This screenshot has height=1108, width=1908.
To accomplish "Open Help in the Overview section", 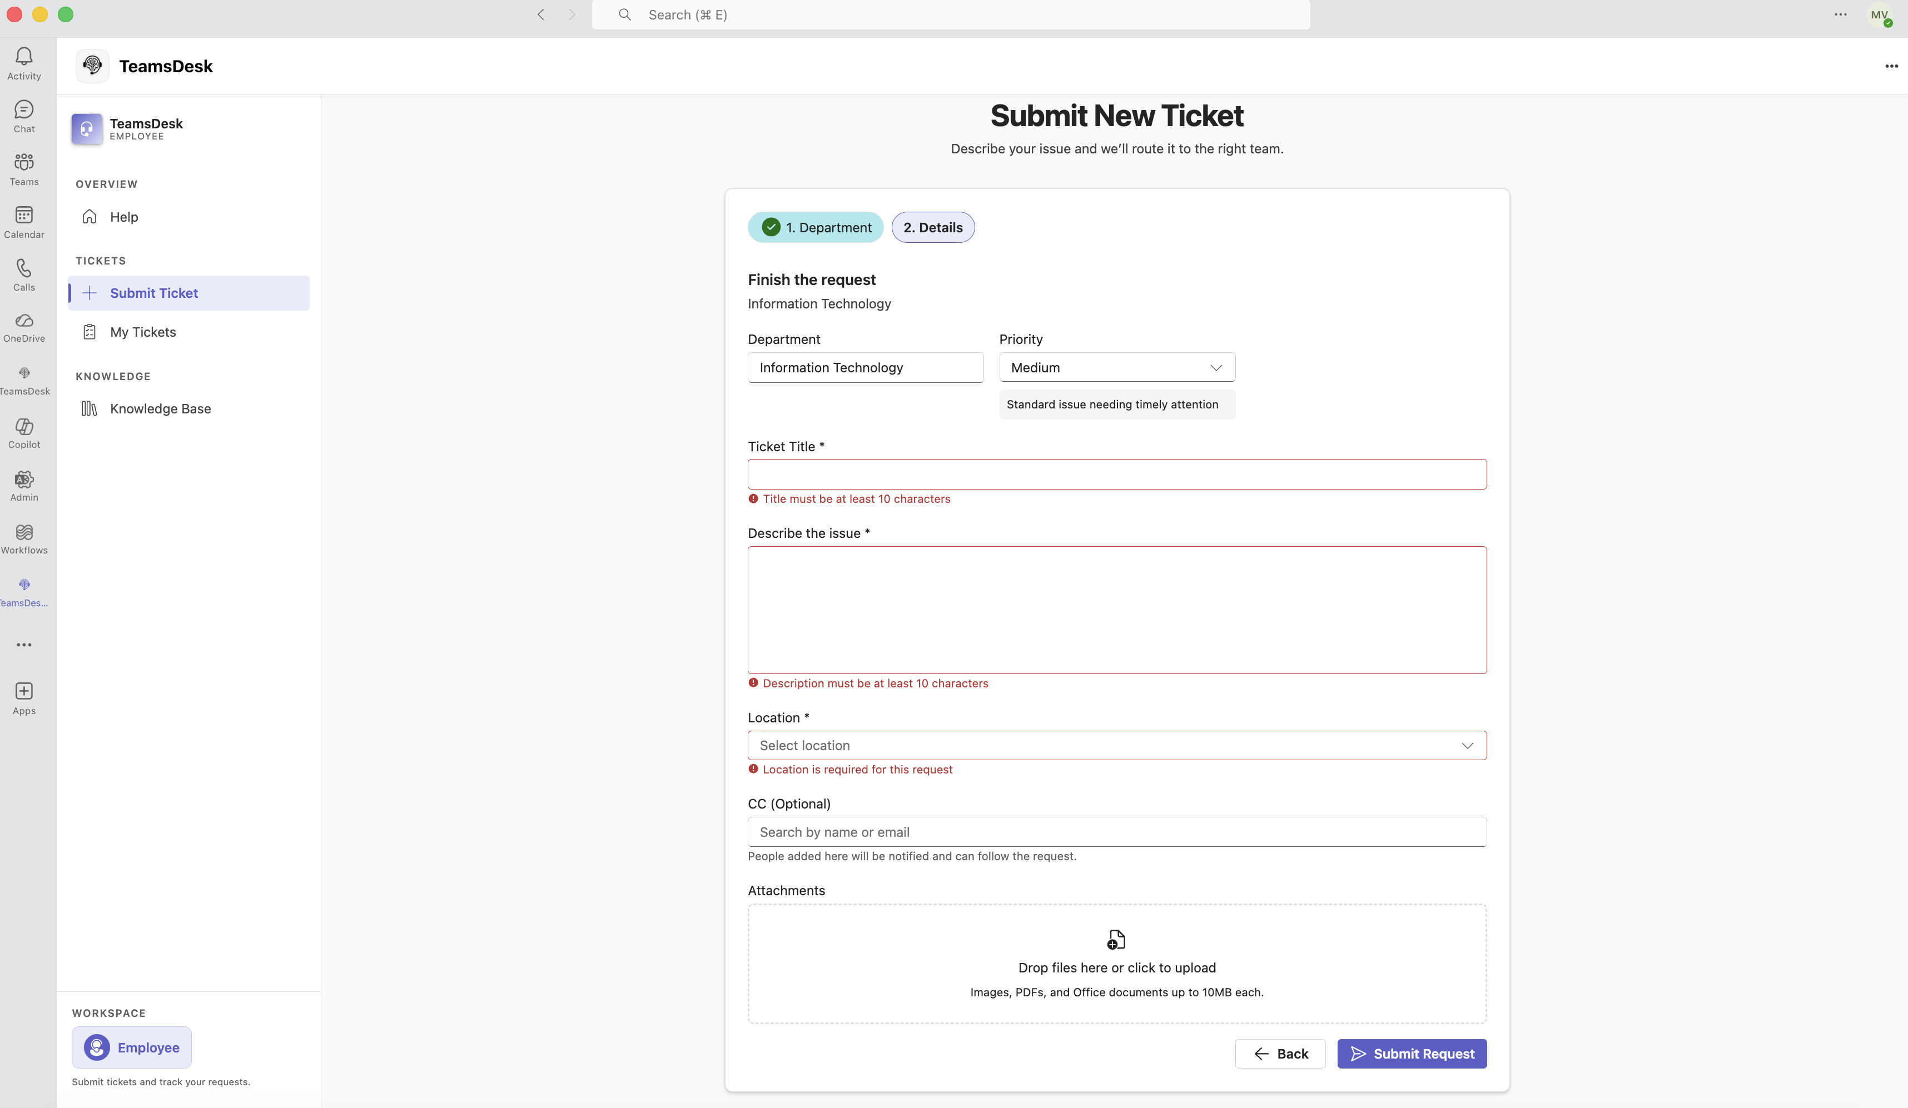I will (188, 217).
